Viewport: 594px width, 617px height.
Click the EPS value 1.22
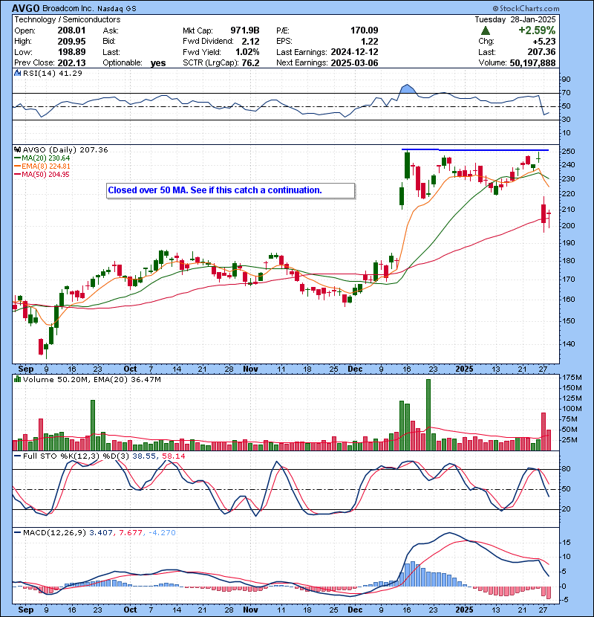point(370,42)
